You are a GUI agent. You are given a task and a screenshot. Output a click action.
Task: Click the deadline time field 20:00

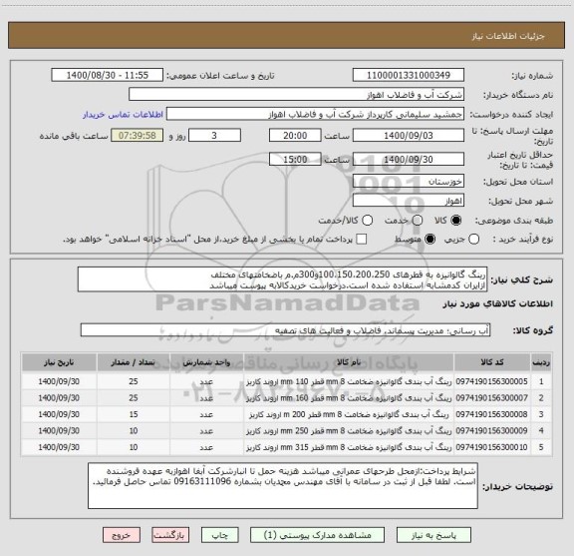pos(295,136)
